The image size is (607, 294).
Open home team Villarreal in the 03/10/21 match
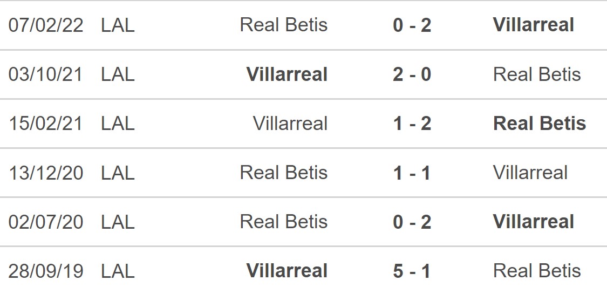pyautogui.click(x=287, y=74)
